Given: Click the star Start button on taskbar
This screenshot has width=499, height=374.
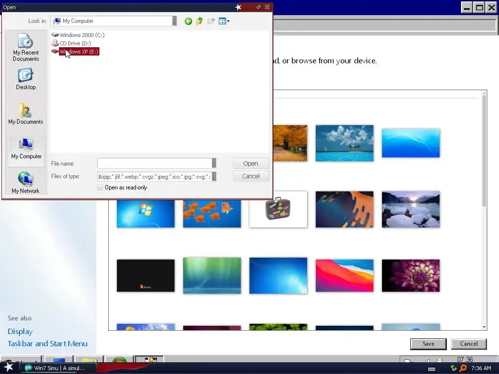Looking at the screenshot, I should click(x=8, y=368).
